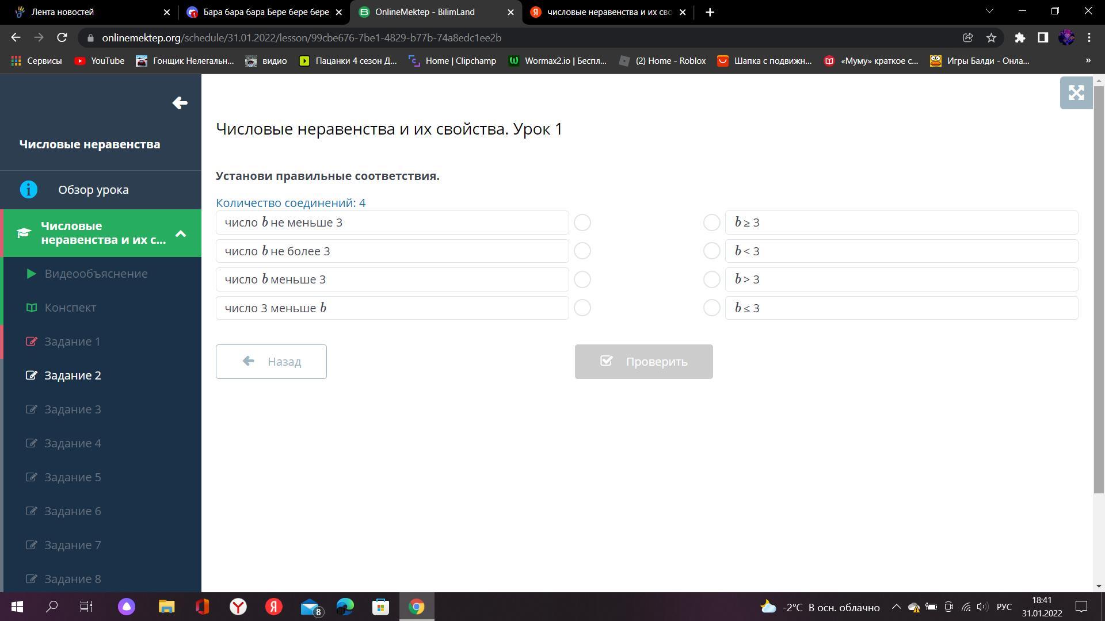Click the sidebar collapse back arrow
Screen dimensions: 1105x621
click(180, 103)
